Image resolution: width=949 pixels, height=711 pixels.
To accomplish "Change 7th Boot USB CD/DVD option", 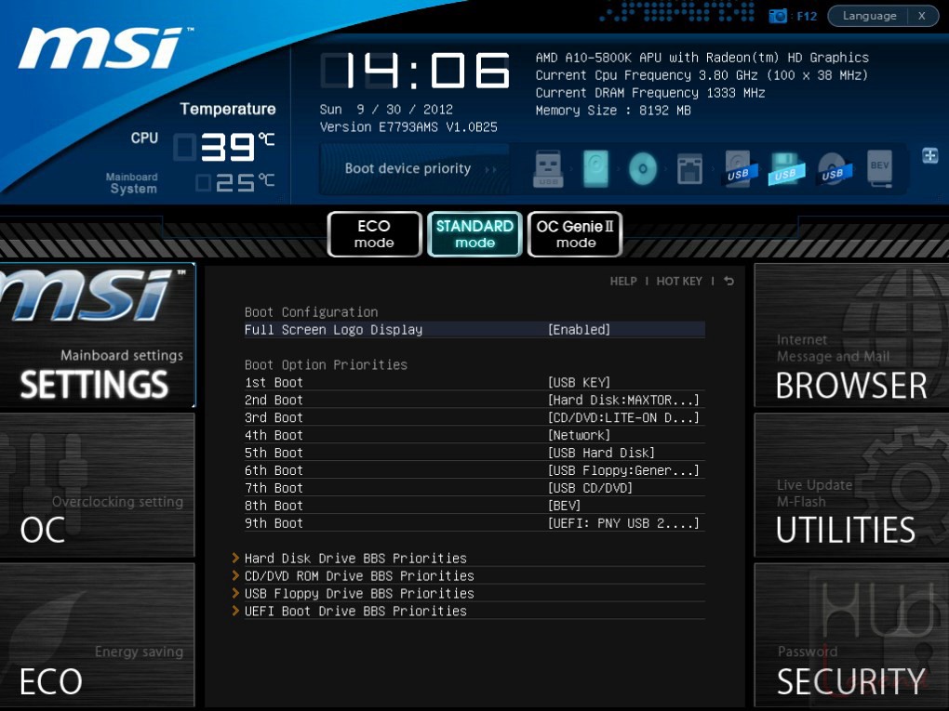I will pos(590,488).
